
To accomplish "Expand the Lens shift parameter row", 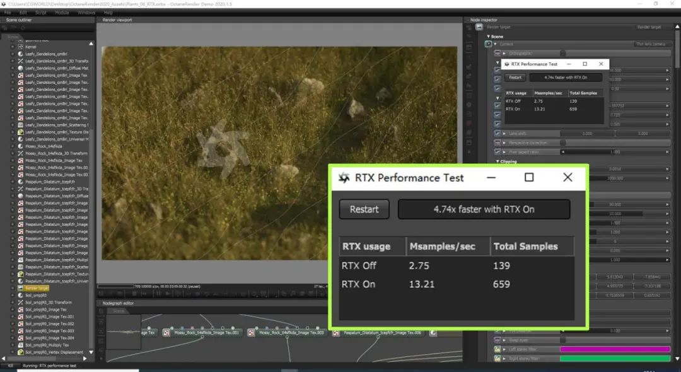I will [x=504, y=134].
